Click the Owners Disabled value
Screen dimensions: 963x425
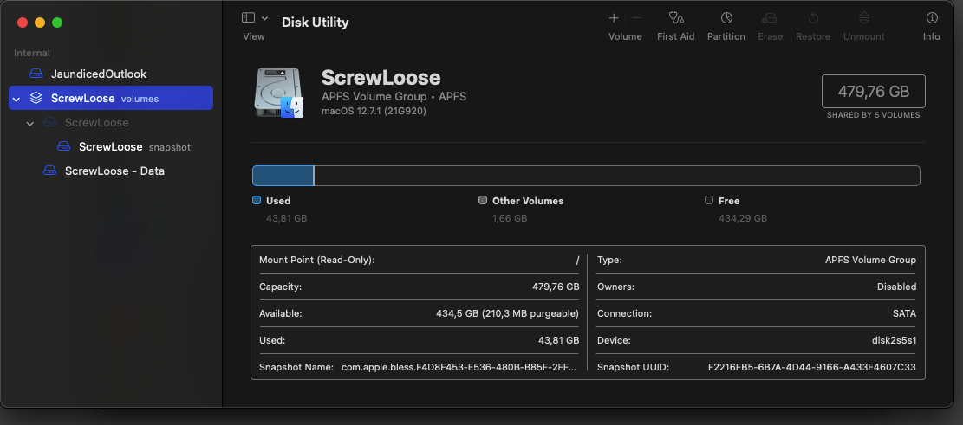[896, 287]
